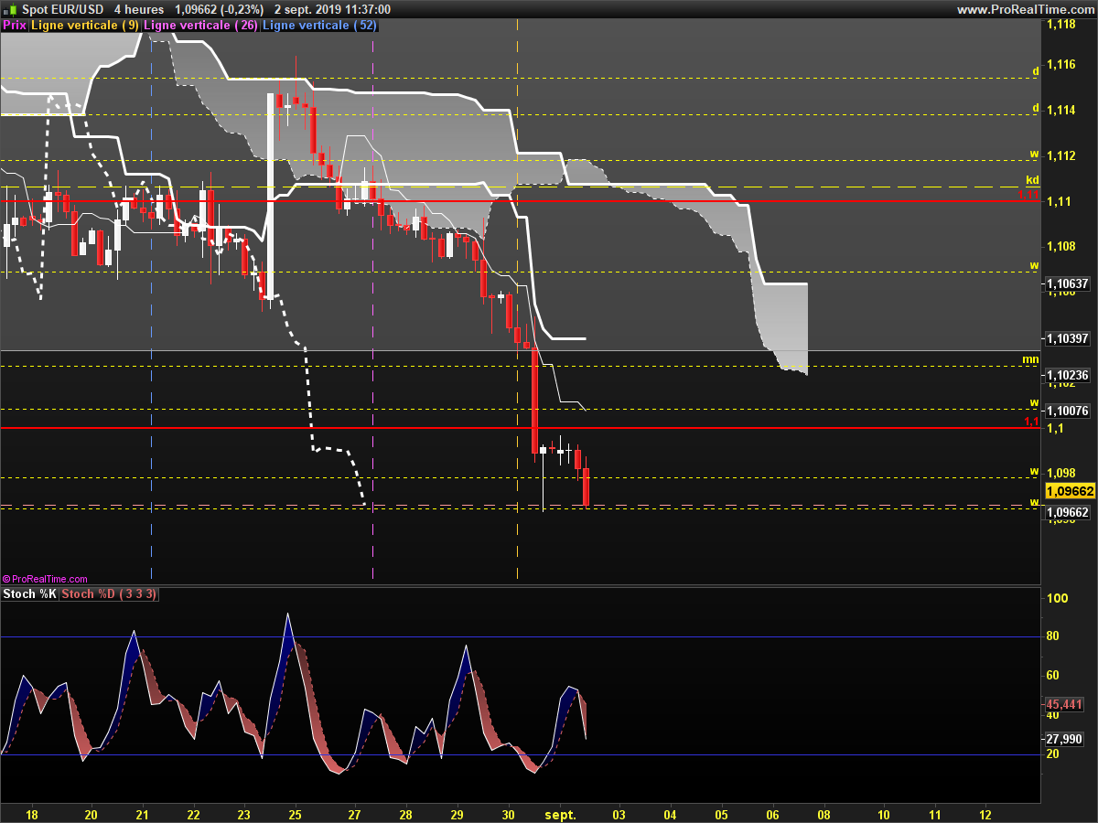Click the '4 heures' timeframe label
The image size is (1098, 823).
pos(139,9)
